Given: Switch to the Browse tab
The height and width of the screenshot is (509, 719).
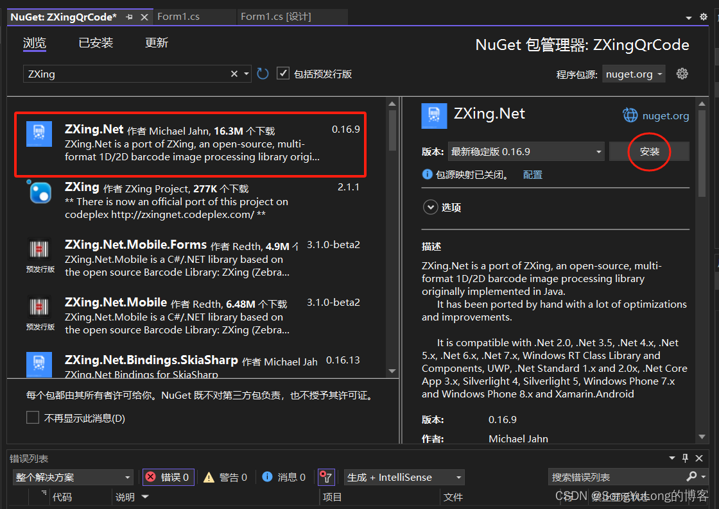Looking at the screenshot, I should (35, 43).
